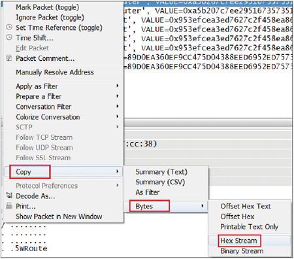Expand arrow at right of Copy
The image size is (294, 259).
(x=118, y=171)
